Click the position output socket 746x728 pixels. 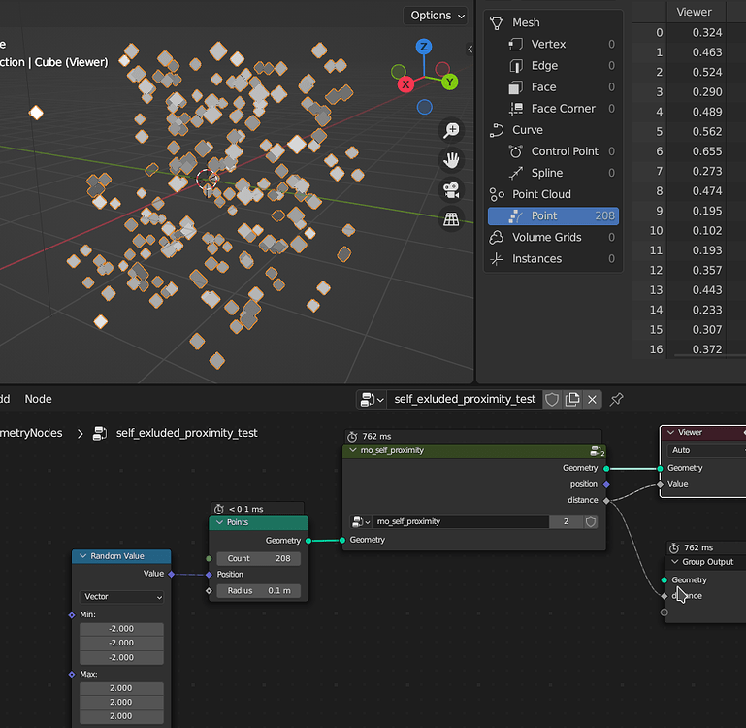(x=606, y=484)
